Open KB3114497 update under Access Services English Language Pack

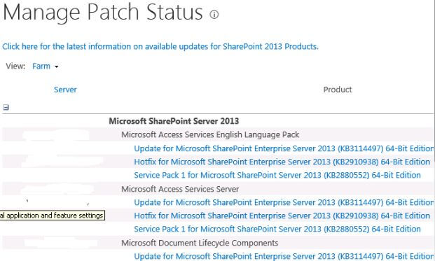point(284,148)
